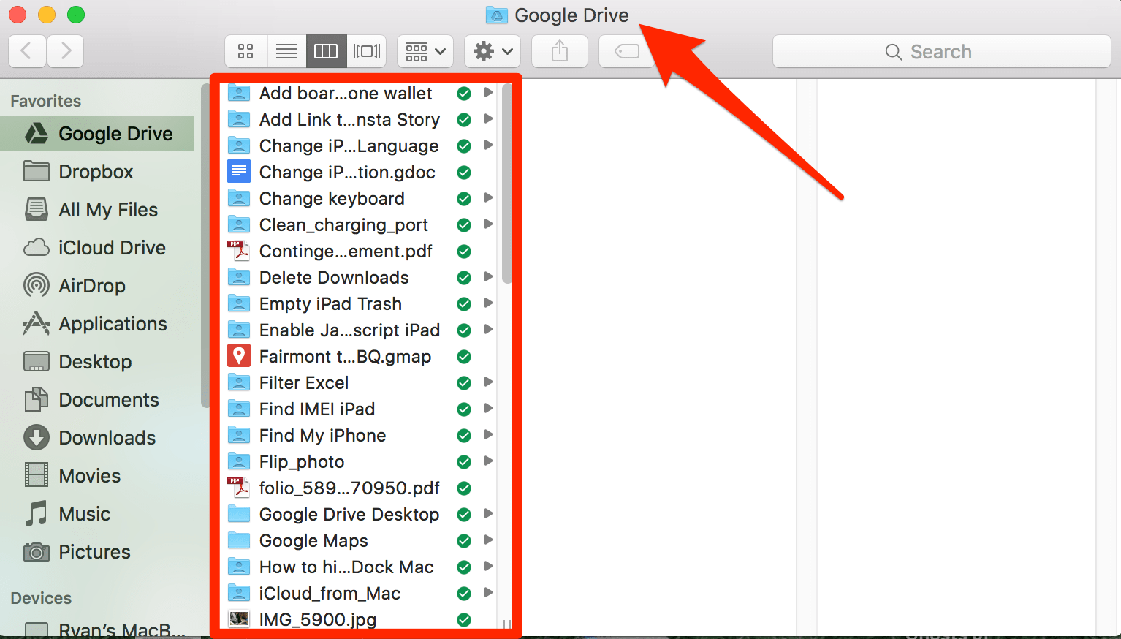Click the Pictures camera sidebar icon

tap(37, 552)
